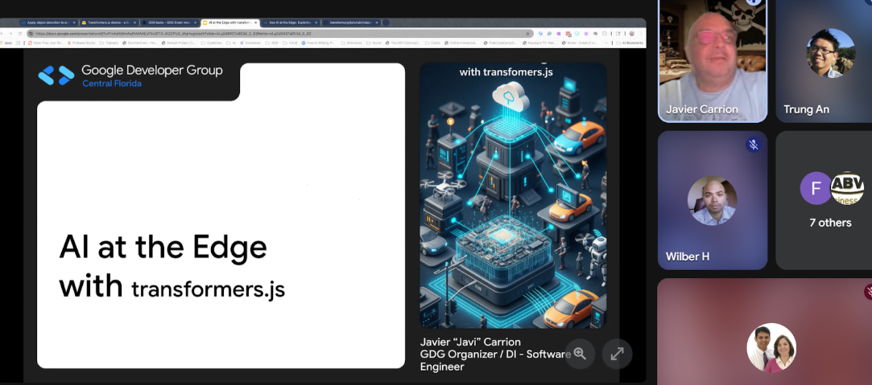The width and height of the screenshot is (872, 385).
Task: Switch to the 'Transformers.js demos' browser tab
Action: pos(107,23)
